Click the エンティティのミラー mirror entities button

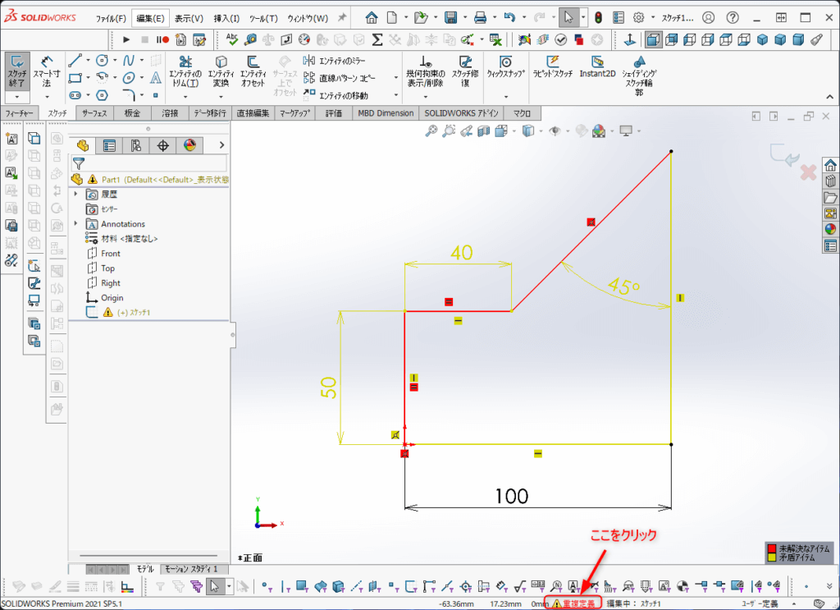(x=335, y=61)
